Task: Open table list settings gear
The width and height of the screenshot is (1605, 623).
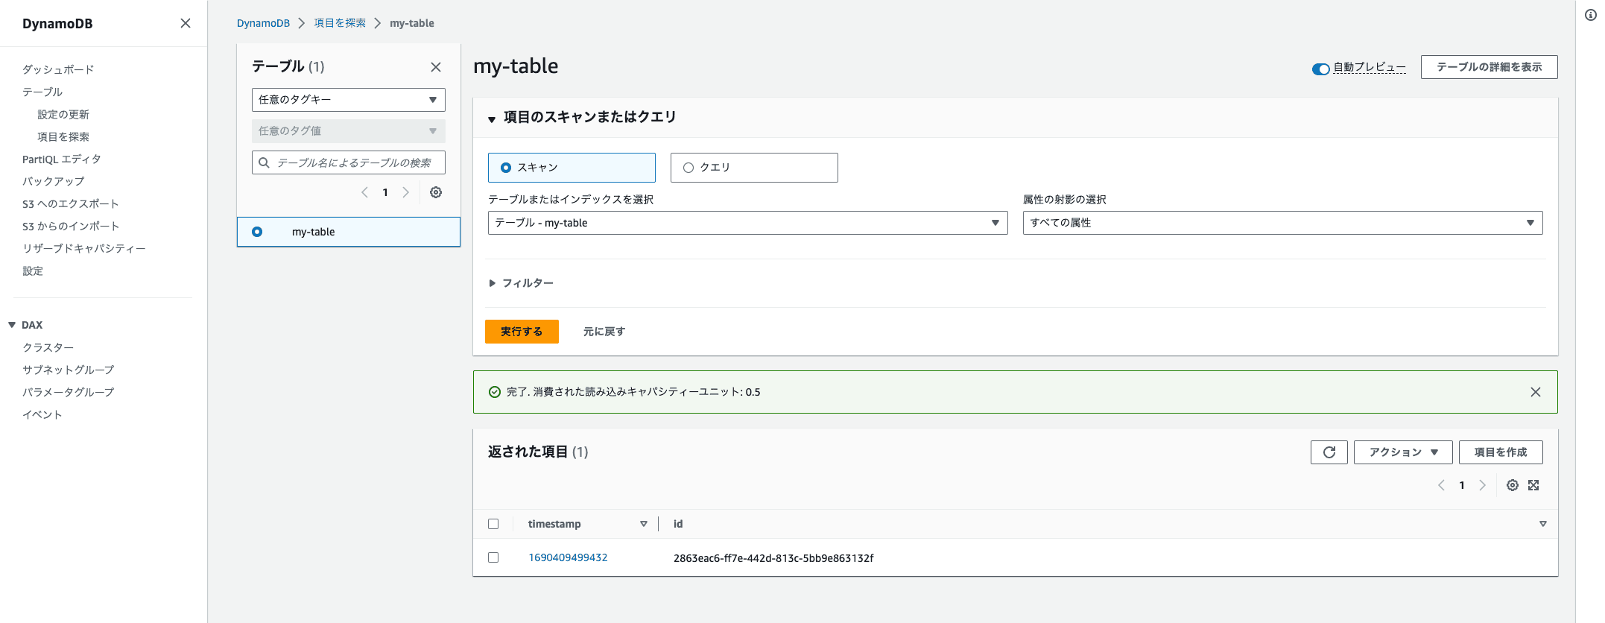Action: coord(436,192)
